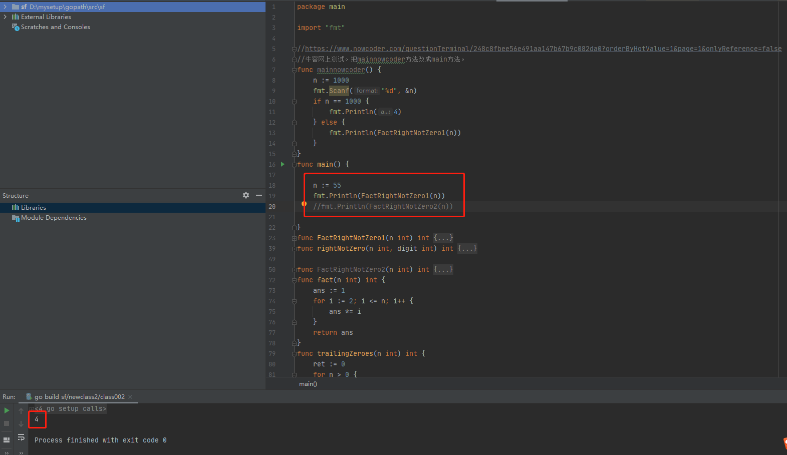This screenshot has height=455, width=787.
Task: Open the intention lightbulb on line 20
Action: pos(304,204)
